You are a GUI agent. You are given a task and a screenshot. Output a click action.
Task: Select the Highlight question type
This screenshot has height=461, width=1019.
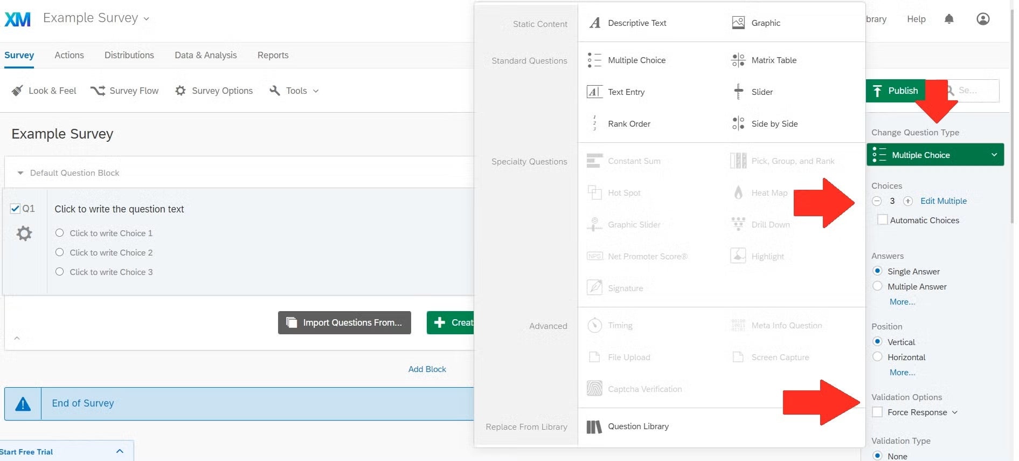(x=758, y=256)
